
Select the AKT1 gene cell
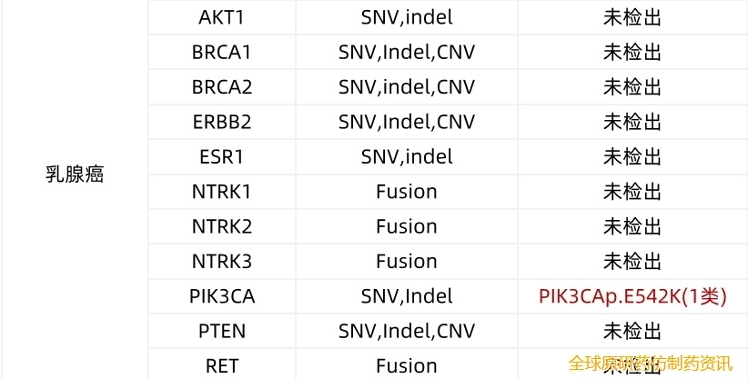pyautogui.click(x=222, y=17)
